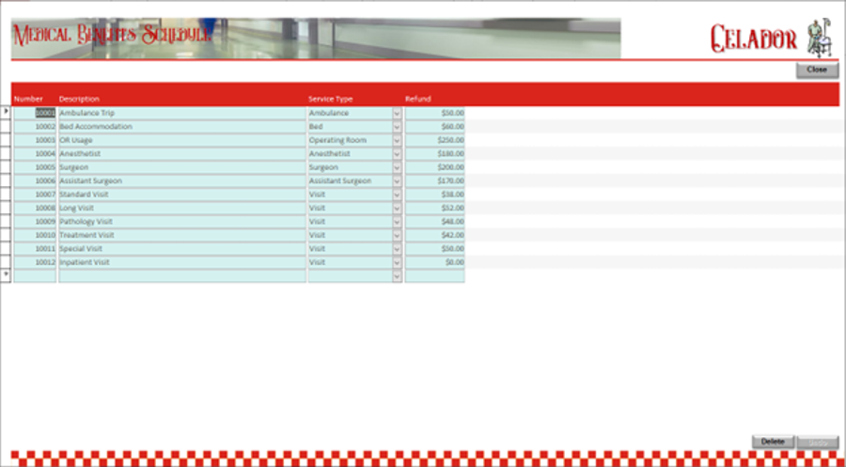This screenshot has width=846, height=467.
Task: Click the Close button
Action: 817,70
